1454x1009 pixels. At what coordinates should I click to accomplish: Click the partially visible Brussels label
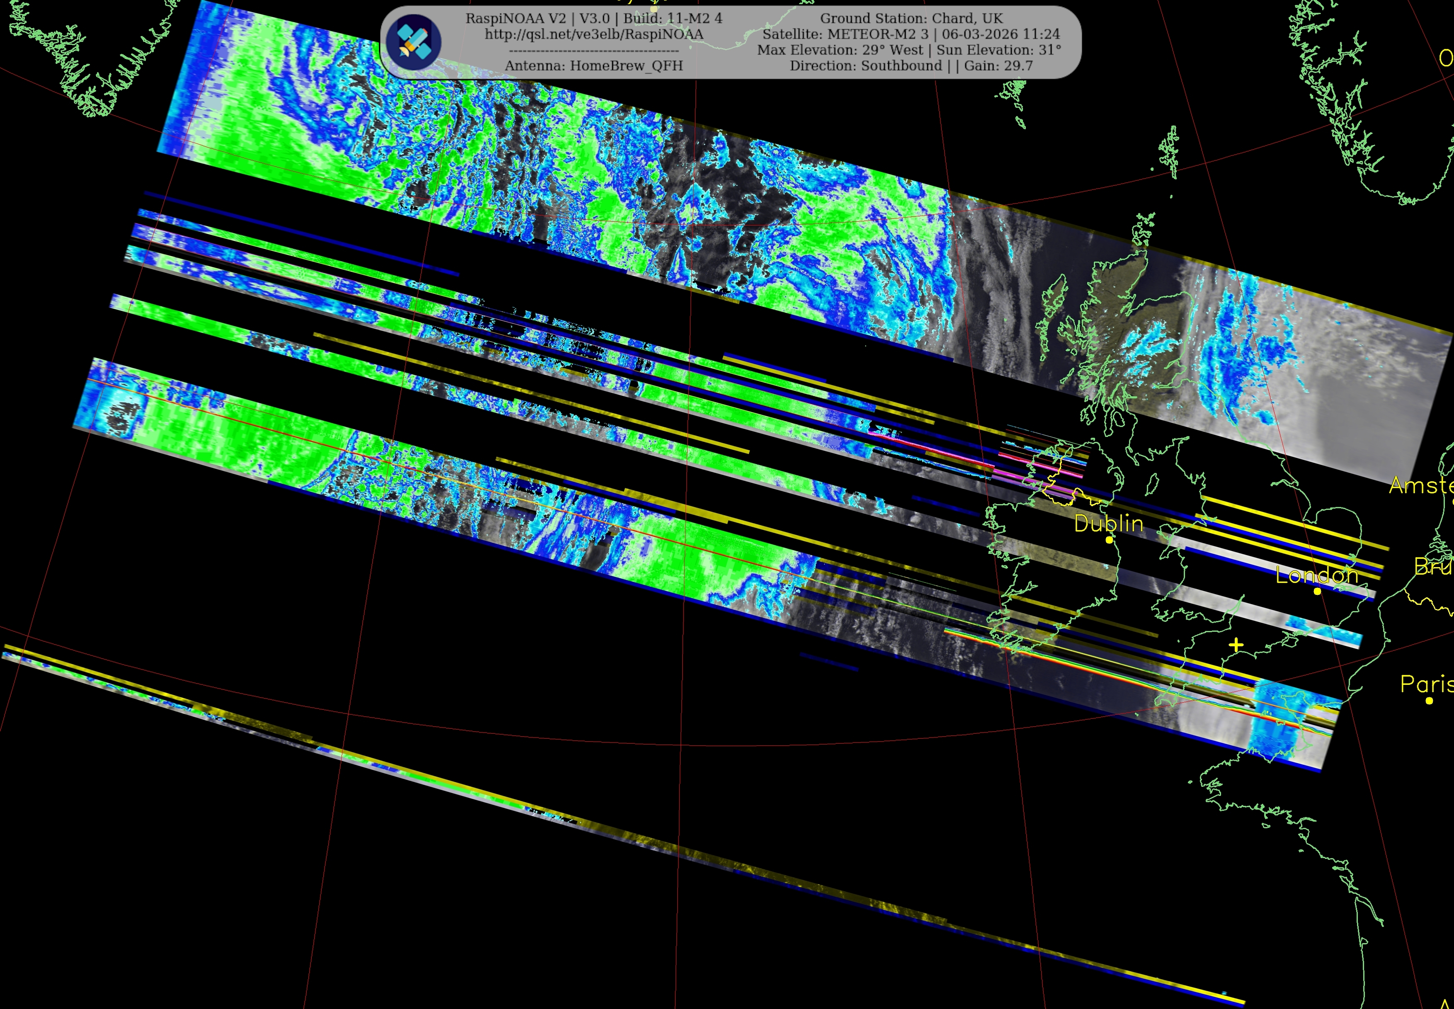(1432, 566)
